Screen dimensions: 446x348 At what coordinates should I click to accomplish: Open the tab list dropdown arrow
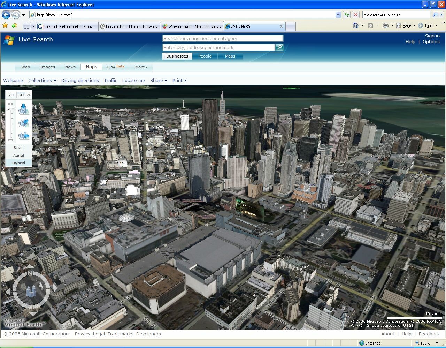(33, 26)
